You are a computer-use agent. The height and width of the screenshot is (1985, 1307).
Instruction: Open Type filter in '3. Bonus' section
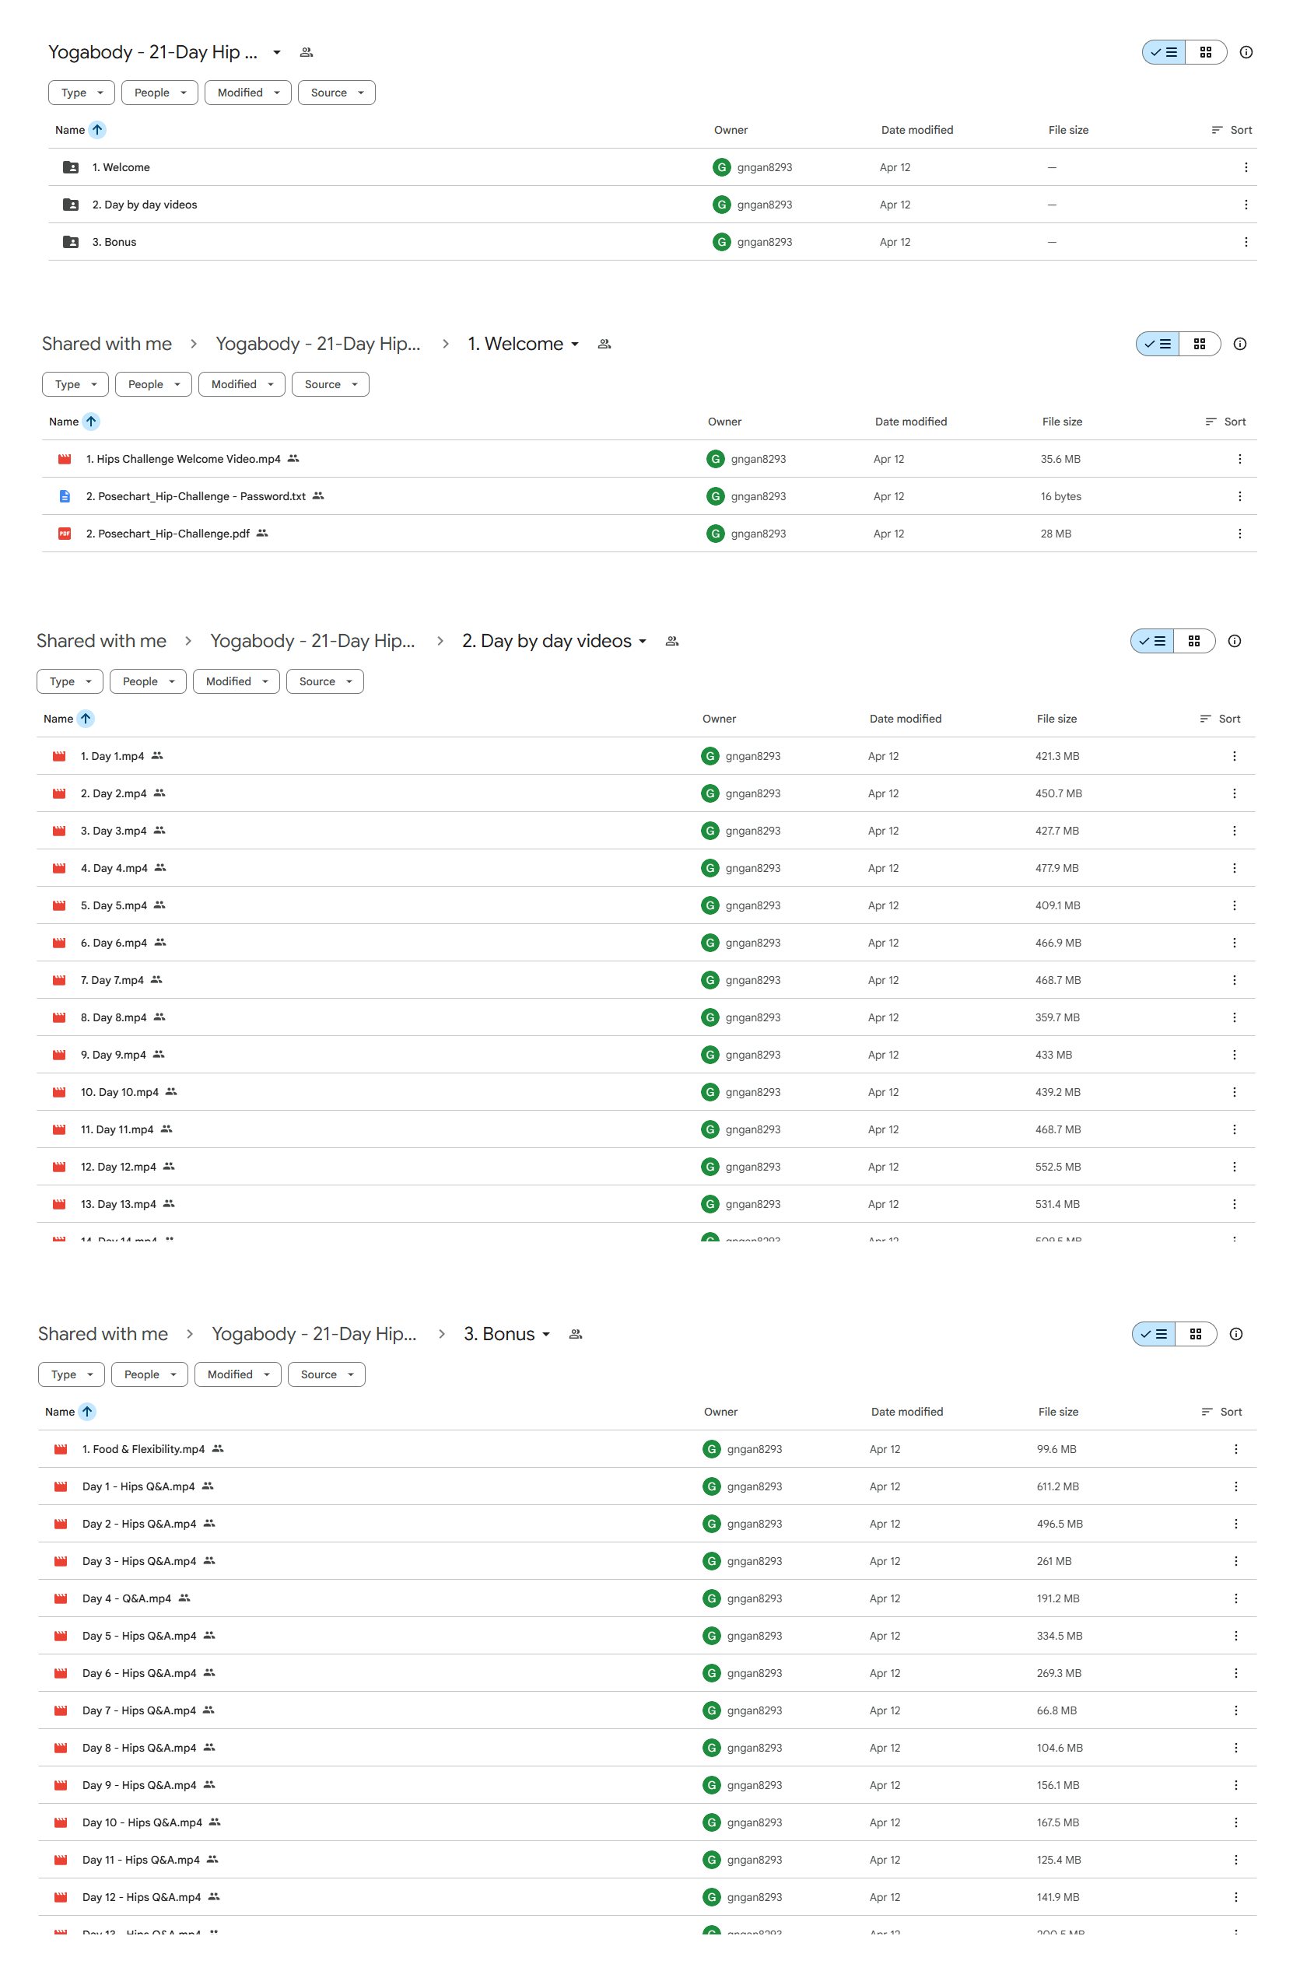click(72, 1374)
